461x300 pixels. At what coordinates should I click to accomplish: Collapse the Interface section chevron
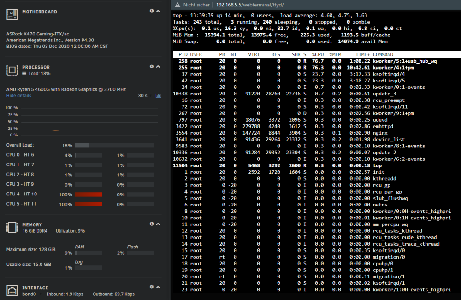coord(158,287)
